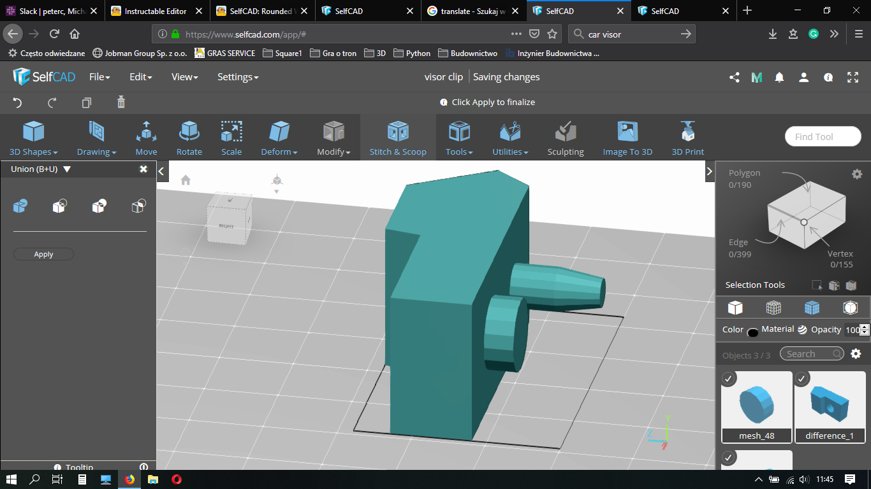Click Apply to finalize the union
The width and height of the screenshot is (871, 489).
click(x=43, y=254)
